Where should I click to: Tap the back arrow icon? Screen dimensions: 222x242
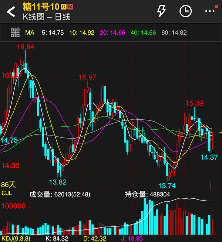coord(11,11)
